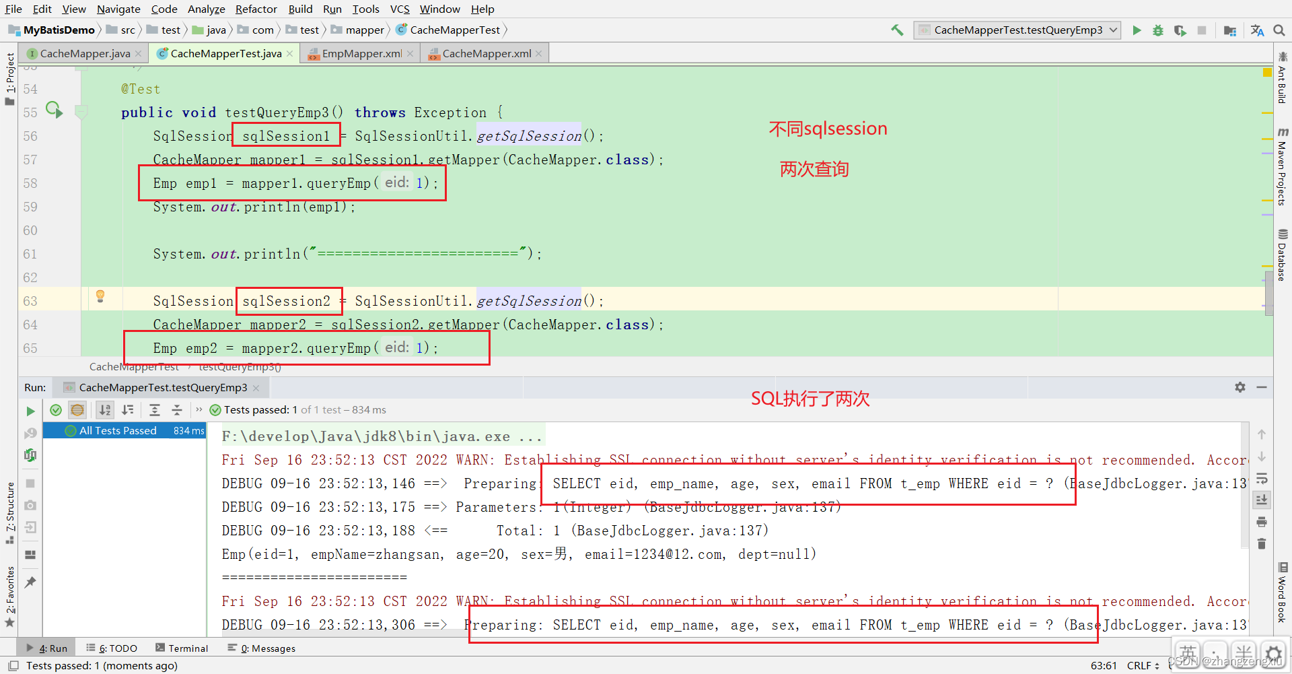Open the Favorites side panel
Viewport: 1292px width, 674px height.
tap(9, 597)
